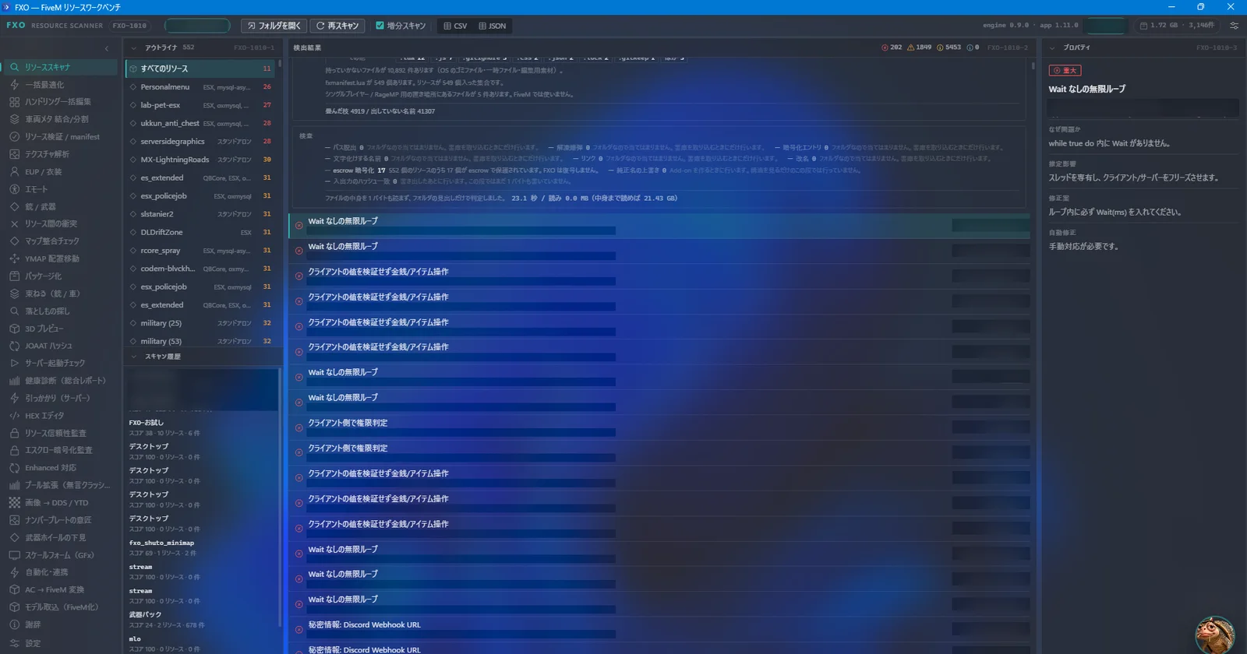Click the 再スキャン button
The width and height of the screenshot is (1247, 654).
click(x=337, y=26)
